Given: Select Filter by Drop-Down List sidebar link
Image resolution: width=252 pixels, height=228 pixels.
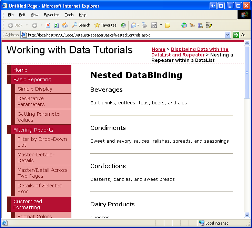Looking at the screenshot, I should [x=42, y=142].
